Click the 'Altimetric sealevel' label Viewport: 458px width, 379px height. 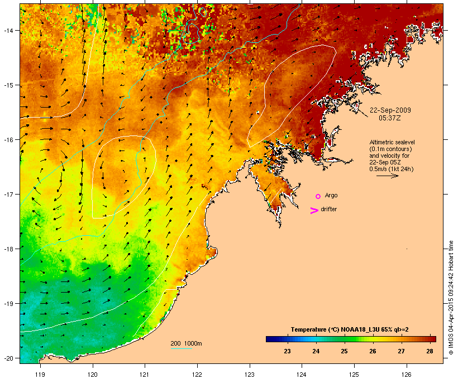[392, 142]
